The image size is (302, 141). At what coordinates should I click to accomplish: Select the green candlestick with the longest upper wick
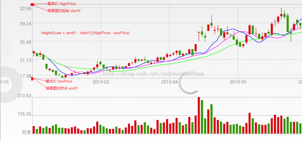[212, 21]
